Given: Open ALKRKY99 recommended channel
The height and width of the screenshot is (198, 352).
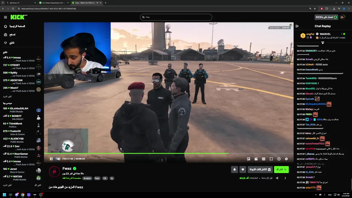Looking at the screenshot, I should pyautogui.click(x=22, y=140).
